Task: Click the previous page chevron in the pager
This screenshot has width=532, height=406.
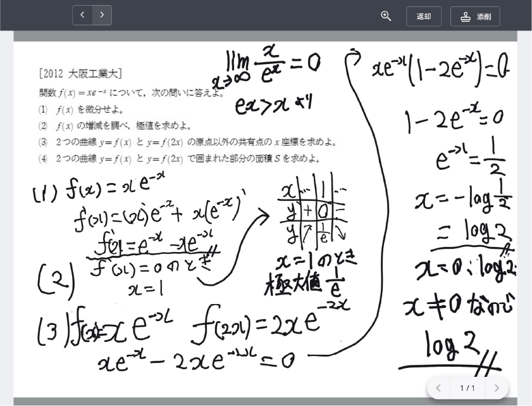Action: pyautogui.click(x=438, y=388)
